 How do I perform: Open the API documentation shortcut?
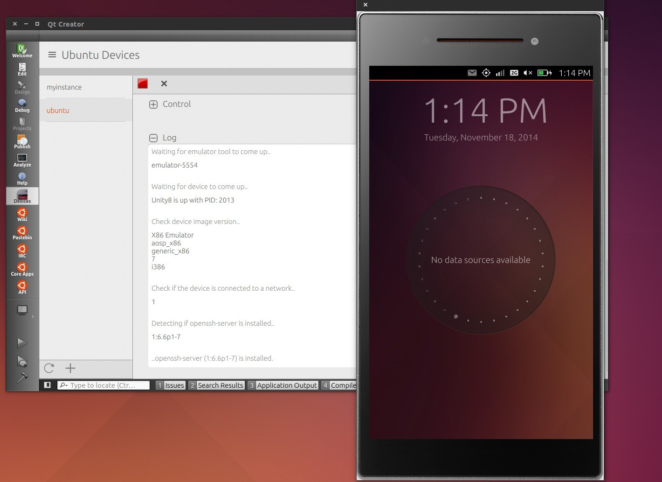pyautogui.click(x=22, y=287)
